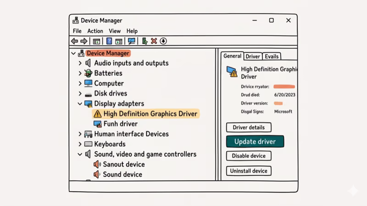The image size is (367, 206).
Task: Expand the Disk drives category
Action: coord(80,94)
